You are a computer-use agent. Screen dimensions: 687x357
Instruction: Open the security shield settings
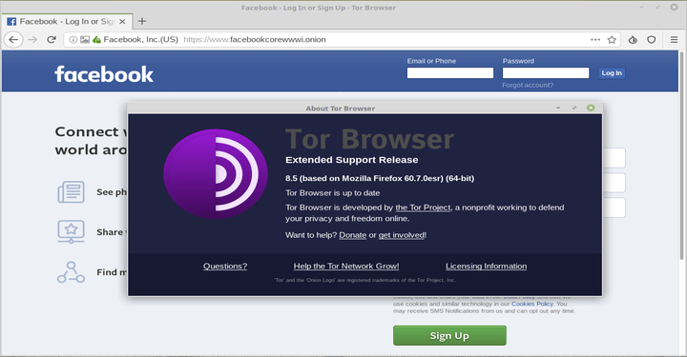(652, 40)
